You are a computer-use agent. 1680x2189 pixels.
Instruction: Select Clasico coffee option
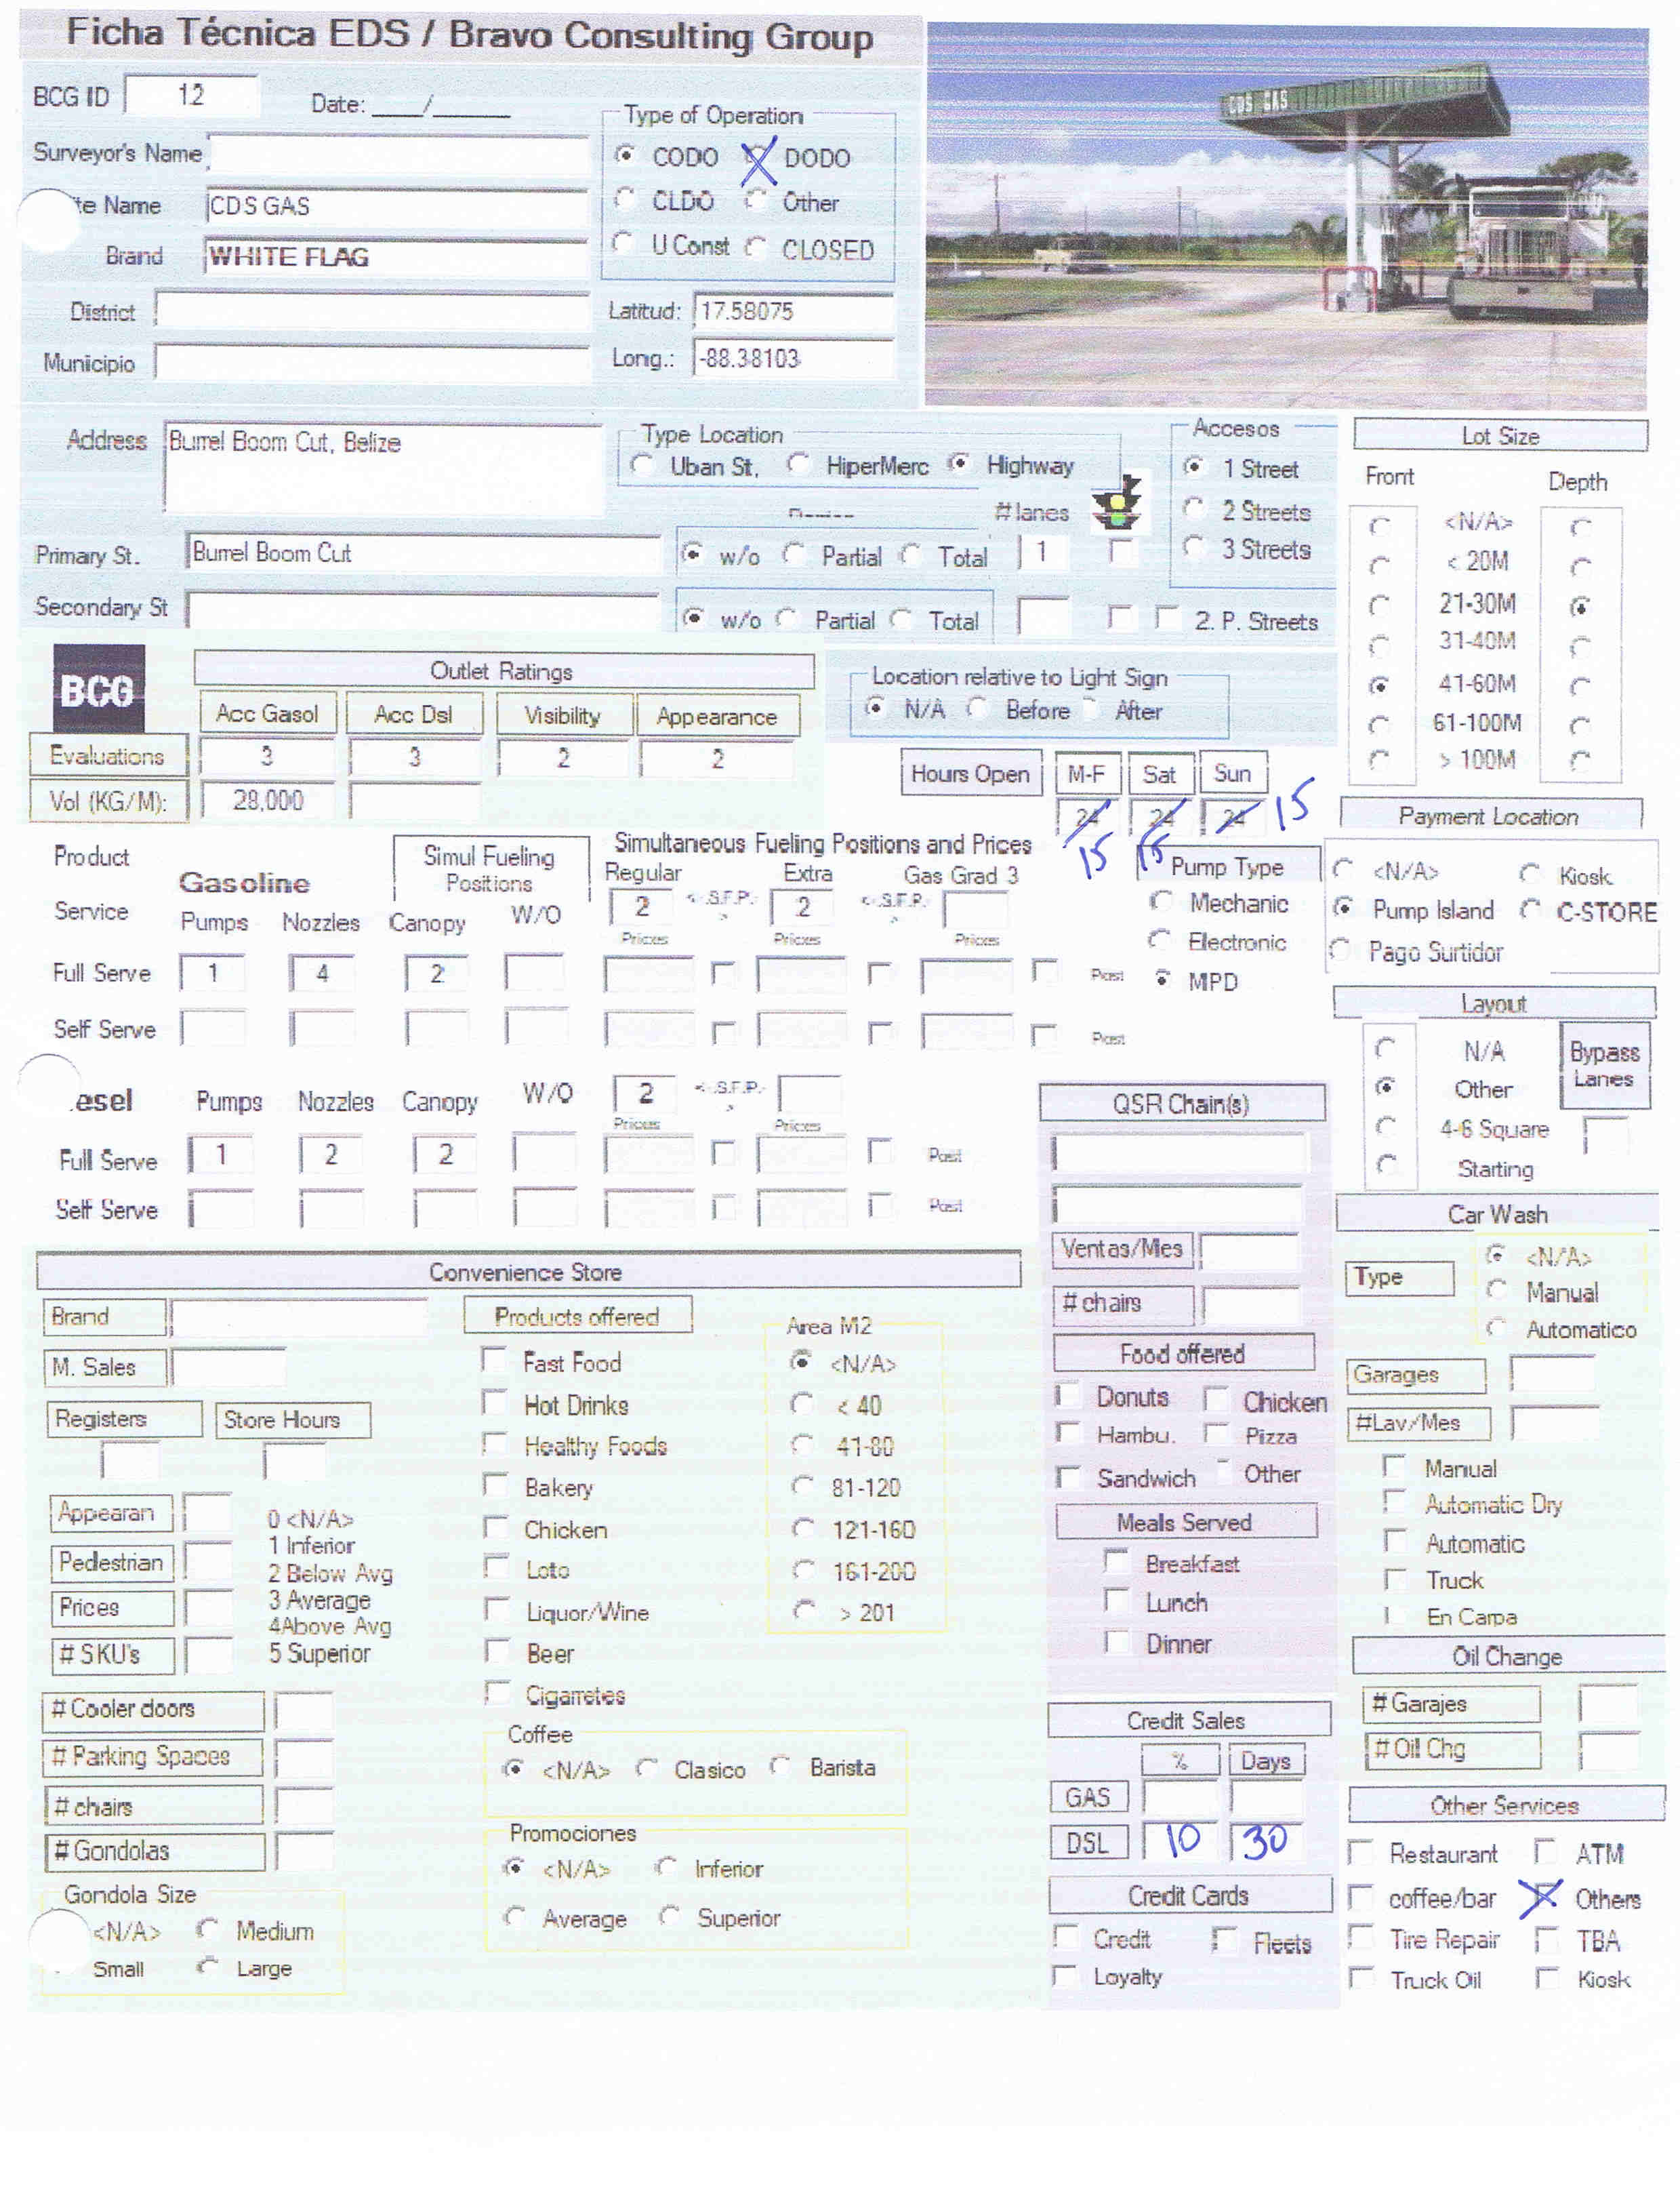(647, 1768)
